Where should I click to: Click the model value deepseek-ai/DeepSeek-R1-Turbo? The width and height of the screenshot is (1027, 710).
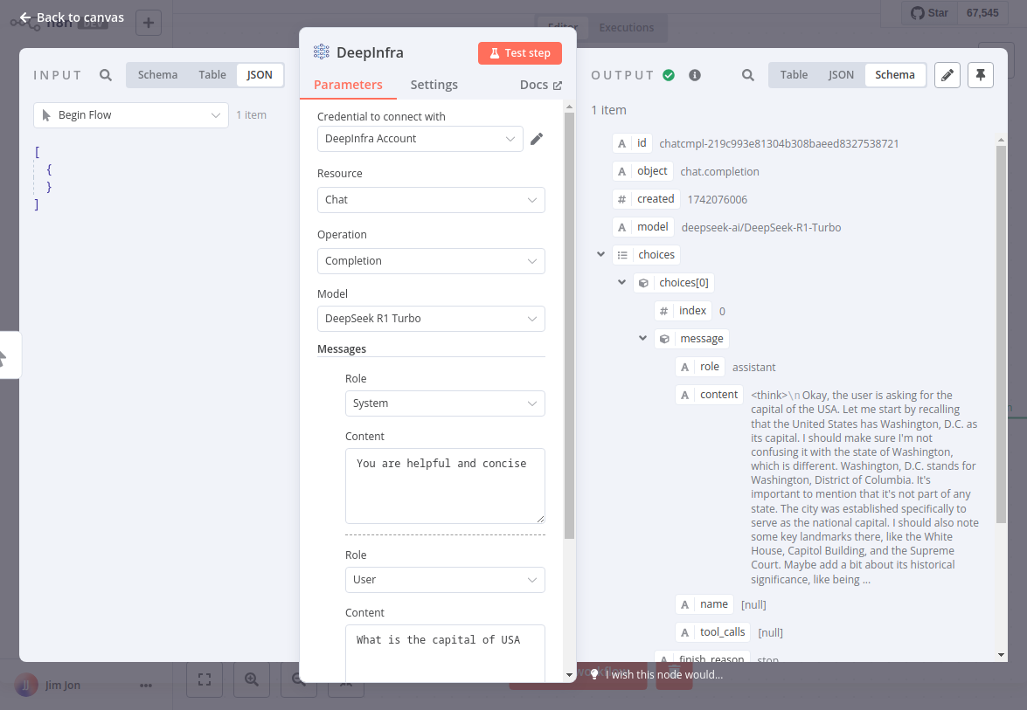coord(761,228)
